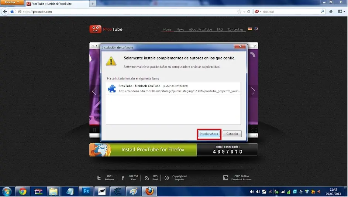Click the search magnifier icon

click(322, 11)
